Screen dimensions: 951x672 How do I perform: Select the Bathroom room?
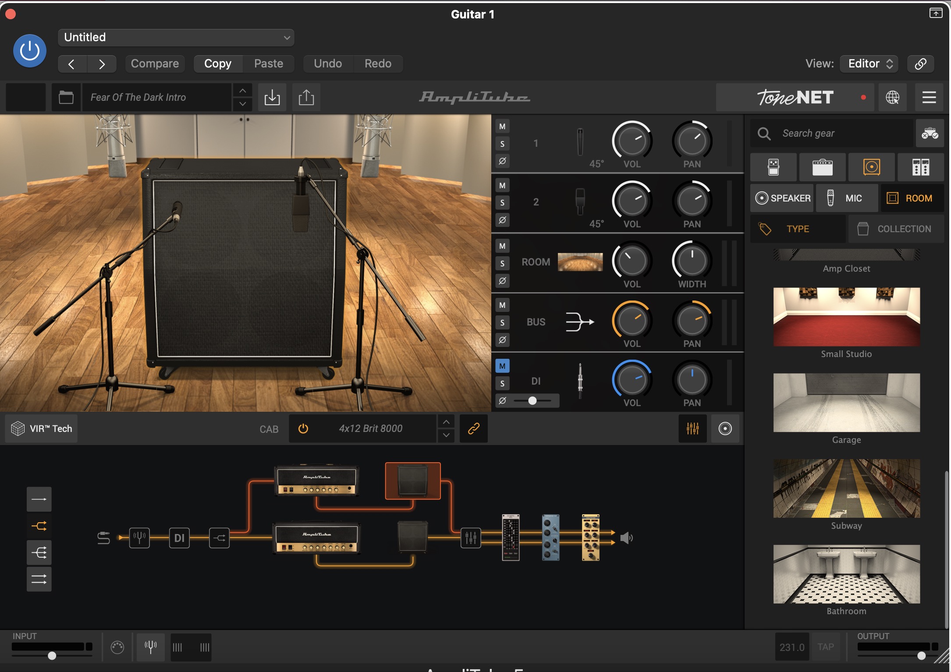(846, 574)
